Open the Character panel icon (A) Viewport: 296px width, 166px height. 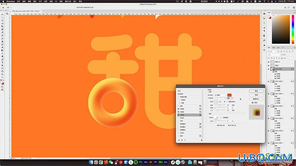[264, 28]
